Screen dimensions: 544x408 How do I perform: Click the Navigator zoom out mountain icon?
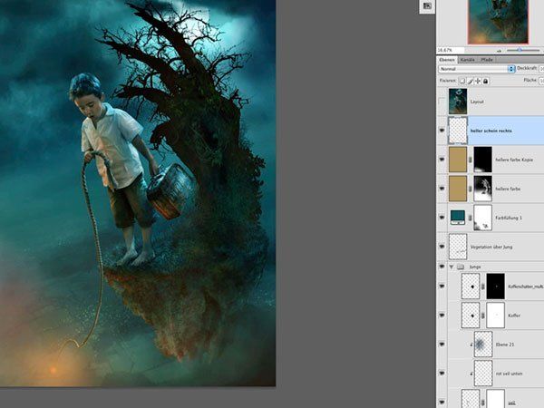[x=500, y=51]
